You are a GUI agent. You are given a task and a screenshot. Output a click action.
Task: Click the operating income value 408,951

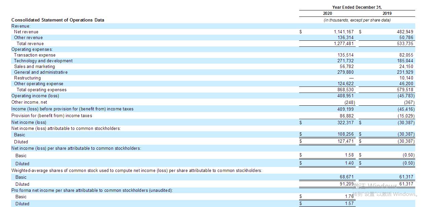346,96
